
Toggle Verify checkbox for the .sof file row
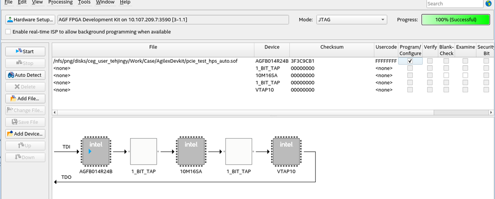pos(430,61)
